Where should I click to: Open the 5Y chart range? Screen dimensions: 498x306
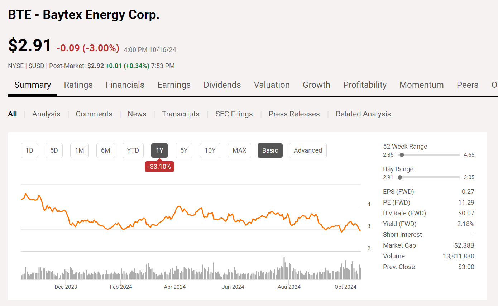[184, 150]
